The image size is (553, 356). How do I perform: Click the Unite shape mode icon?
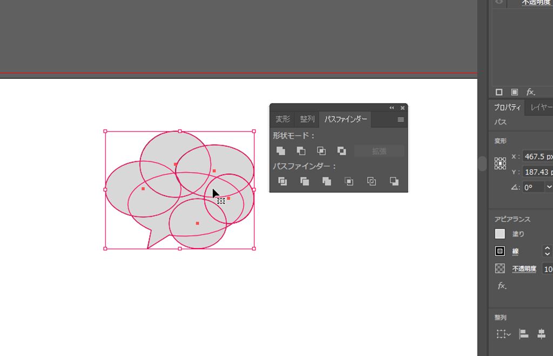tap(281, 151)
